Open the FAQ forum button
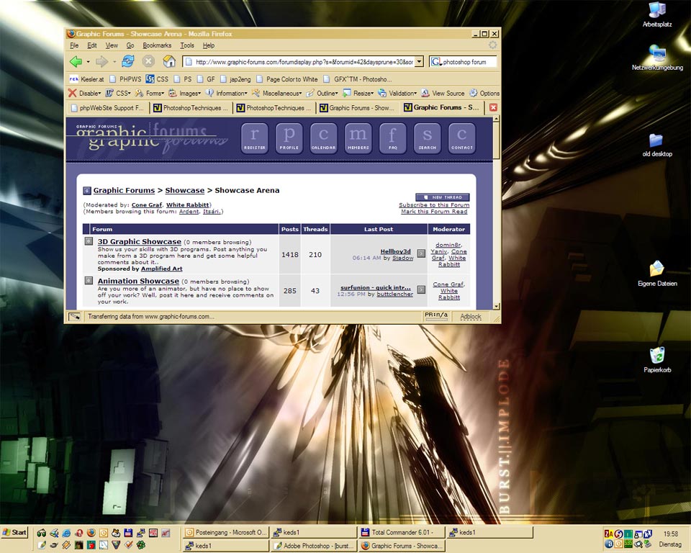The height and width of the screenshot is (553, 691). pyautogui.click(x=392, y=138)
